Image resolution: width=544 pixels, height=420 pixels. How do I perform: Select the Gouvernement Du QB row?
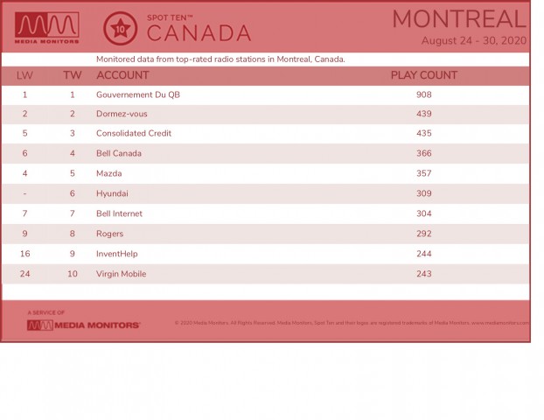pos(265,94)
